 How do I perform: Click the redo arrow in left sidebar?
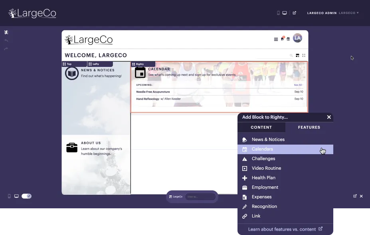[x=6, y=49]
